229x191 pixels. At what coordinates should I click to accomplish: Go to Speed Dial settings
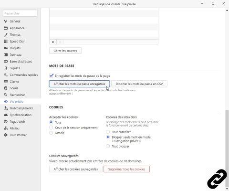pyautogui.click(x=17, y=42)
